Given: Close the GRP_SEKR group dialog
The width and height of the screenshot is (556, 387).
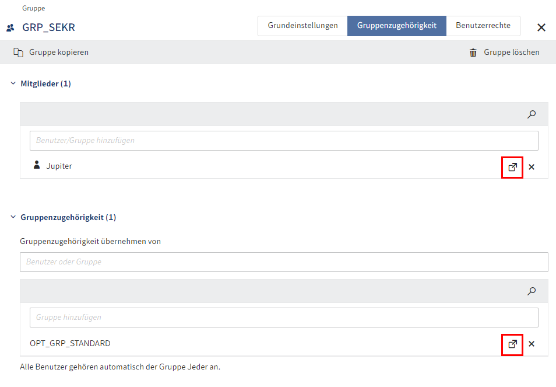Looking at the screenshot, I should [x=541, y=27].
